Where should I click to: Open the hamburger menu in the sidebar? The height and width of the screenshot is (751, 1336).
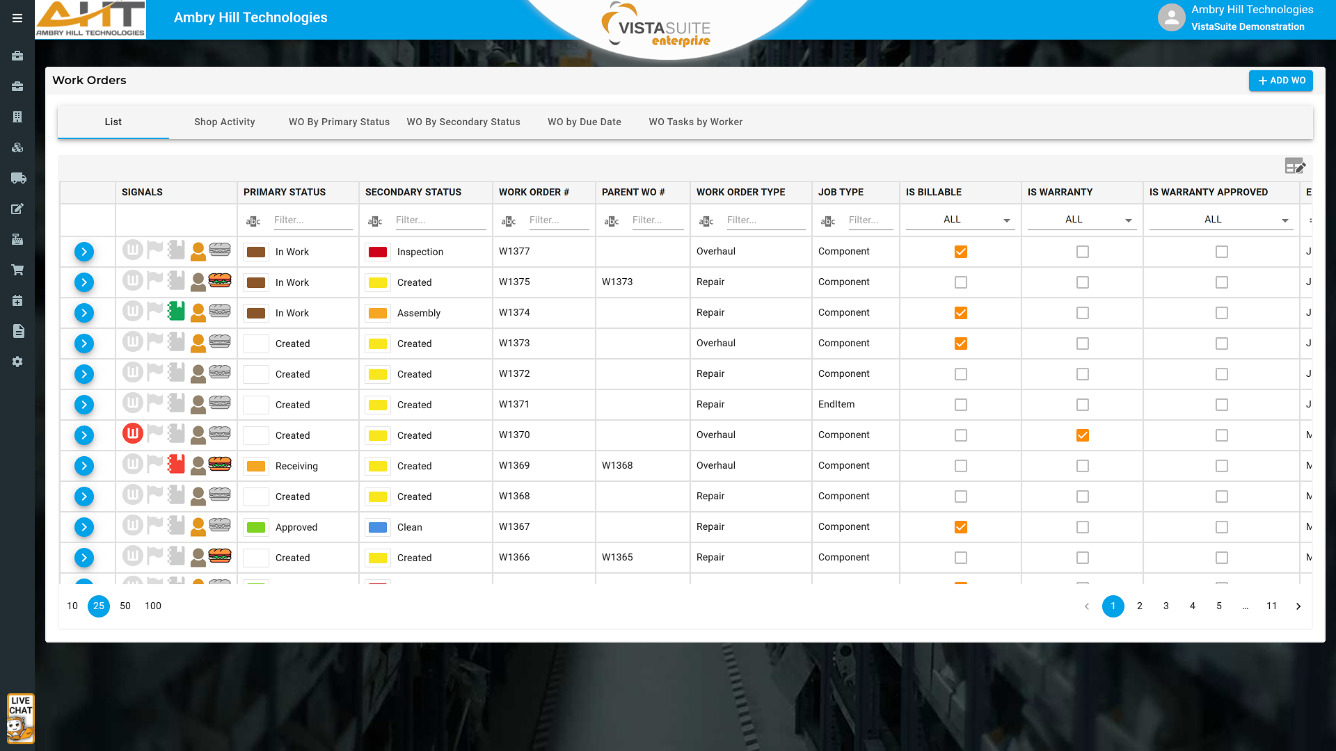[x=17, y=19]
